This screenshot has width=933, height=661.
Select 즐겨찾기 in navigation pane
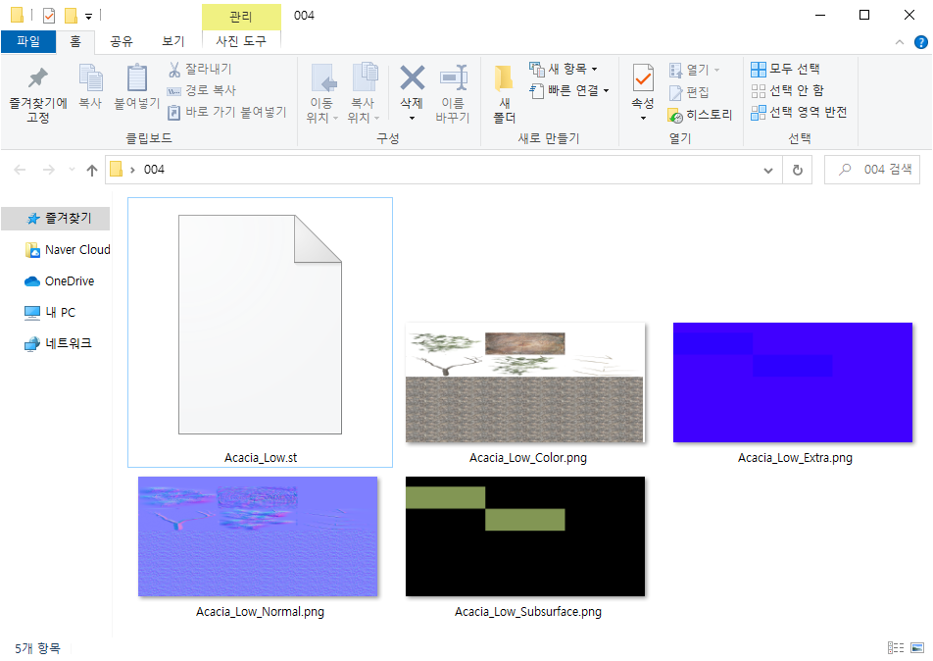tap(56, 219)
